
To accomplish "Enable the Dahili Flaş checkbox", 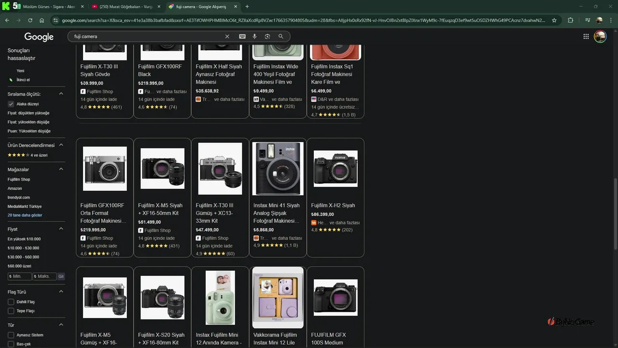I will (x=11, y=302).
